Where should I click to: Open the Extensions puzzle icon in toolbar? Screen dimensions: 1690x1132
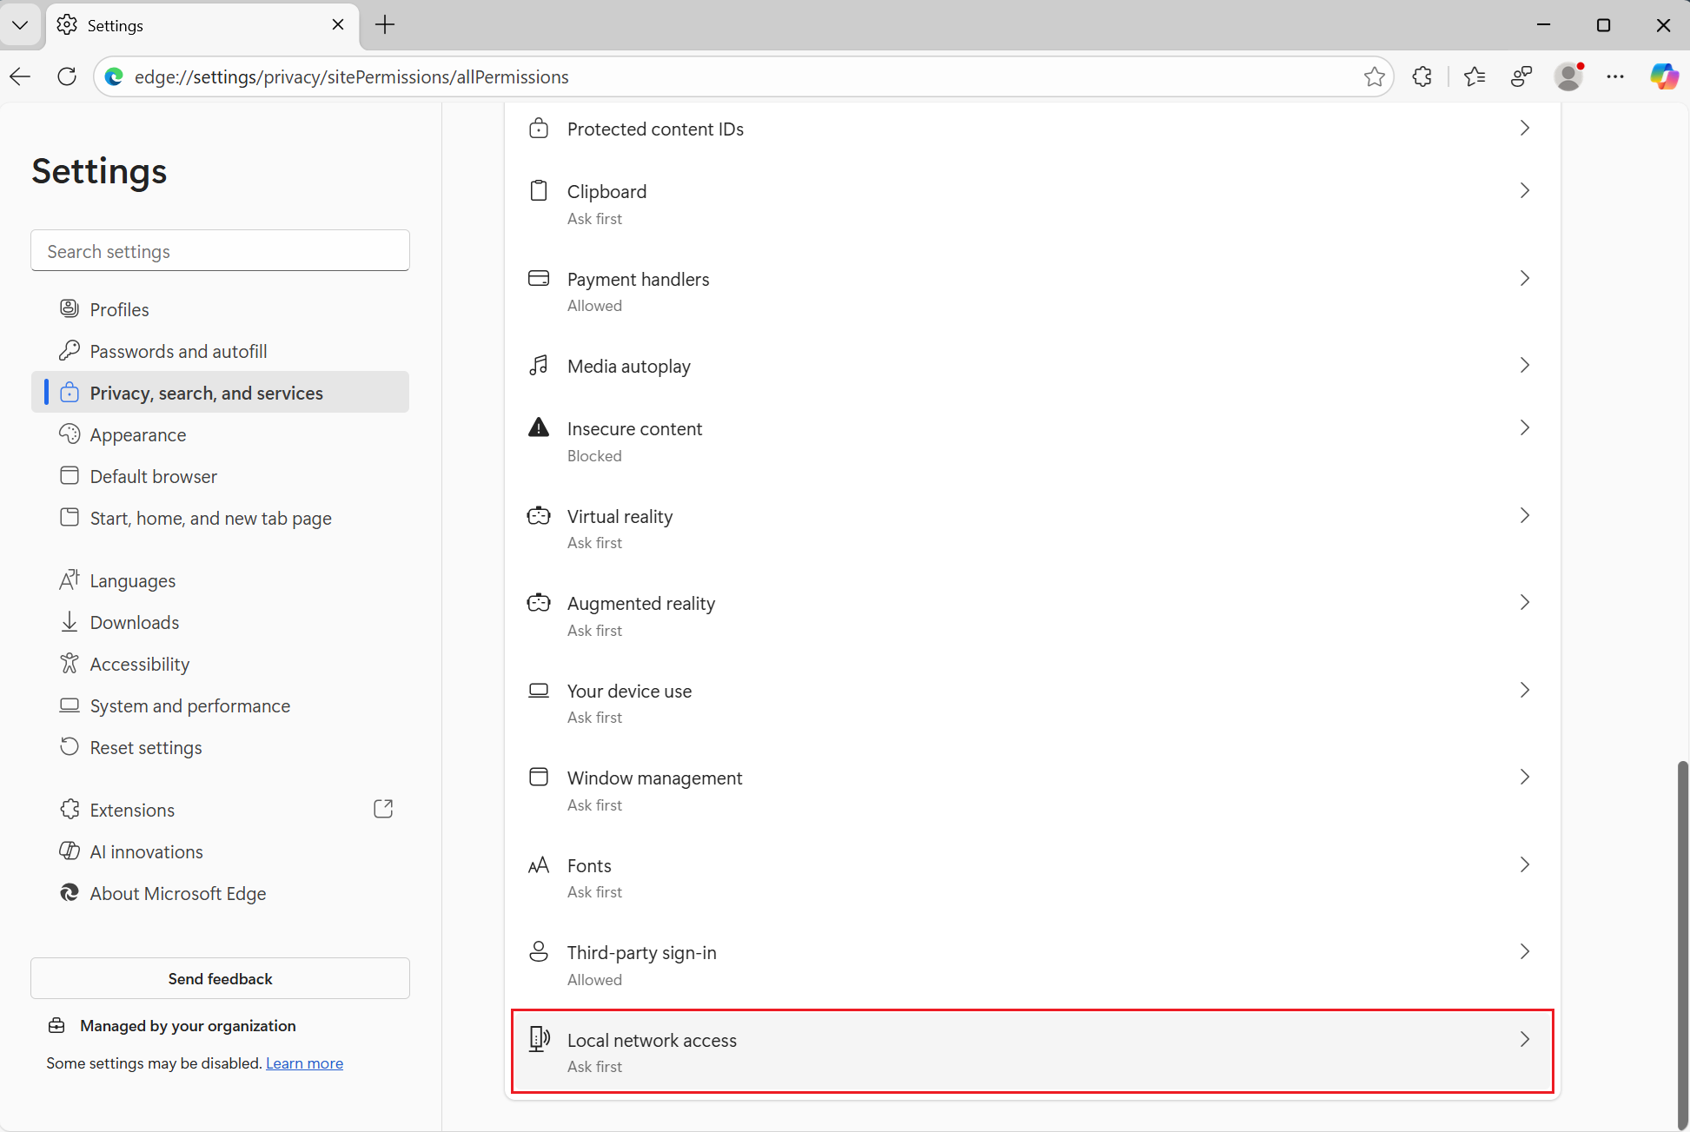pos(1422,76)
